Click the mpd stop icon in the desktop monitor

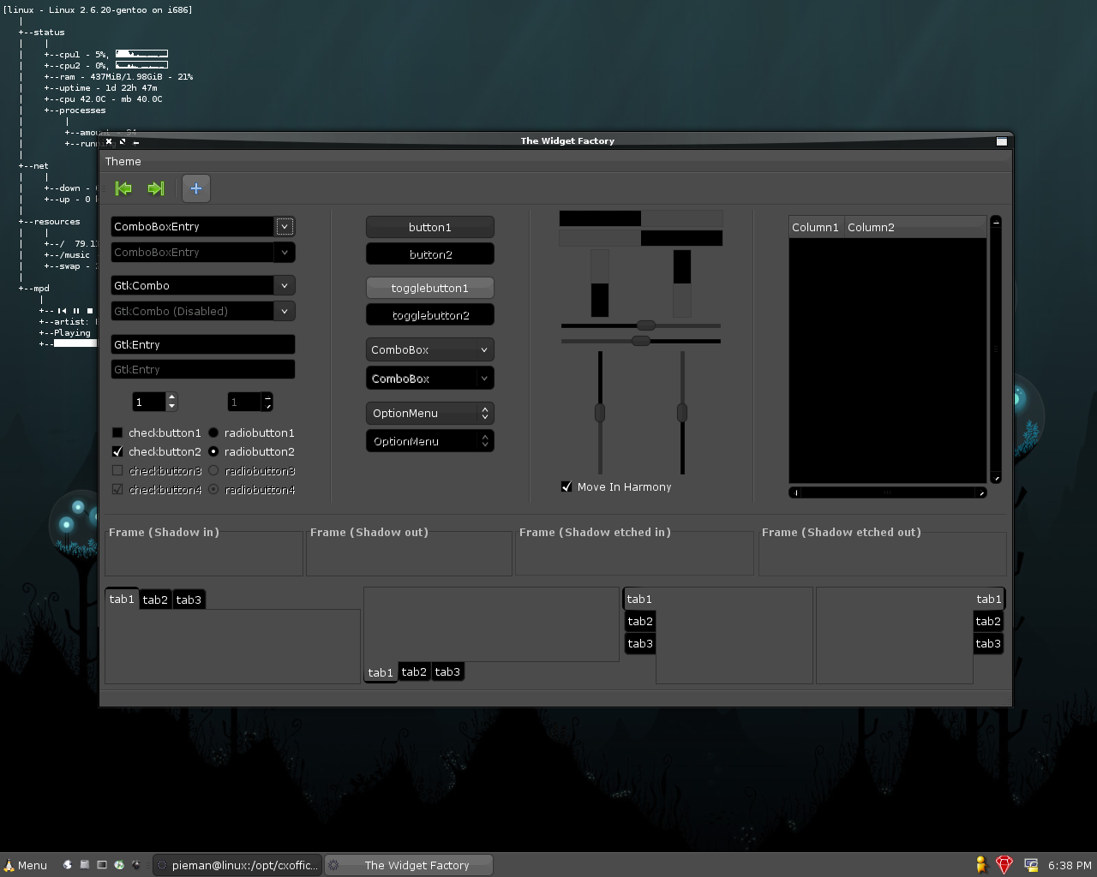(89, 311)
